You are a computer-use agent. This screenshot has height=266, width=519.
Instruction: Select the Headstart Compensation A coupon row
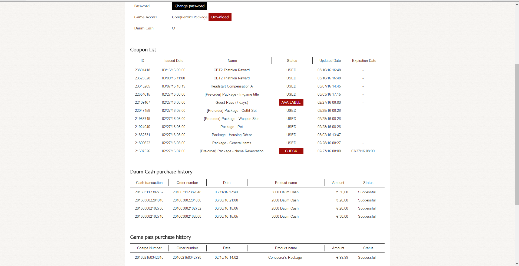(257, 86)
